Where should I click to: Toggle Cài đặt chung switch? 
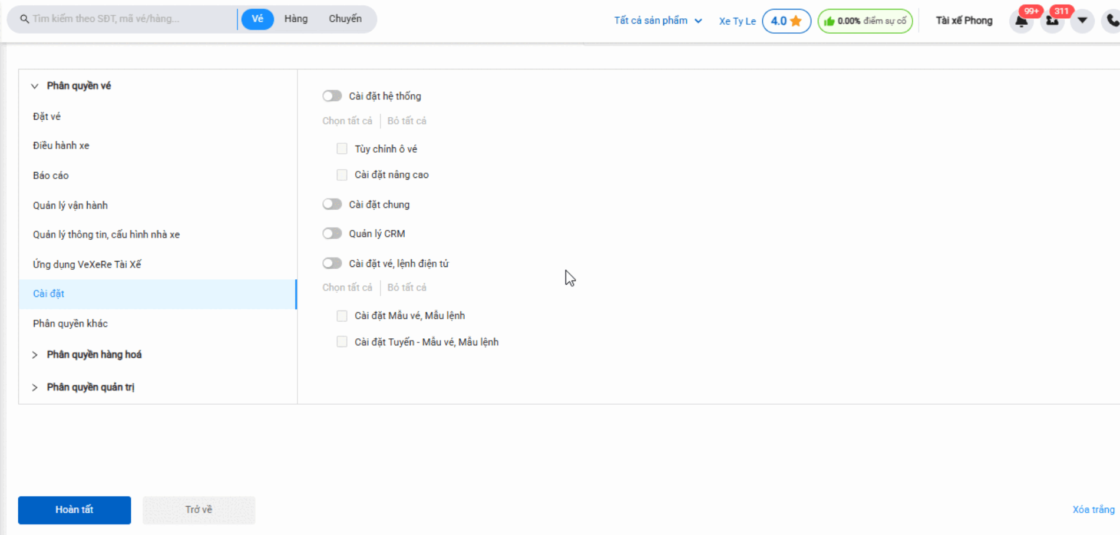tap(332, 204)
